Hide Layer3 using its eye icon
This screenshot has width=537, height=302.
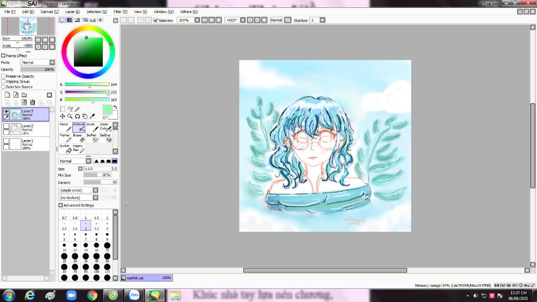[6, 111]
